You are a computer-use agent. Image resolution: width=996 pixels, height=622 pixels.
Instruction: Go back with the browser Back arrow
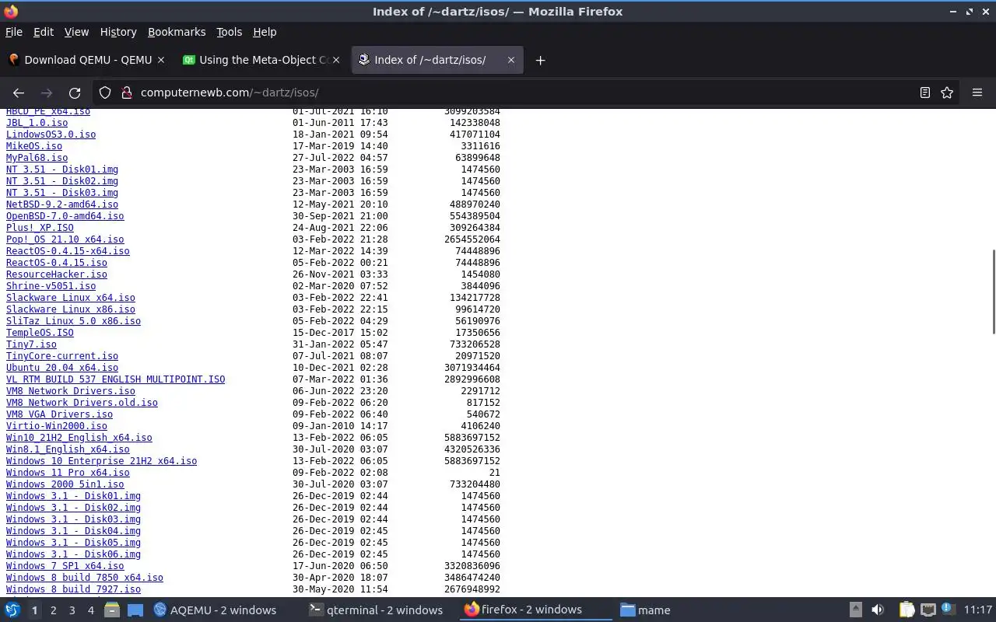click(x=19, y=93)
